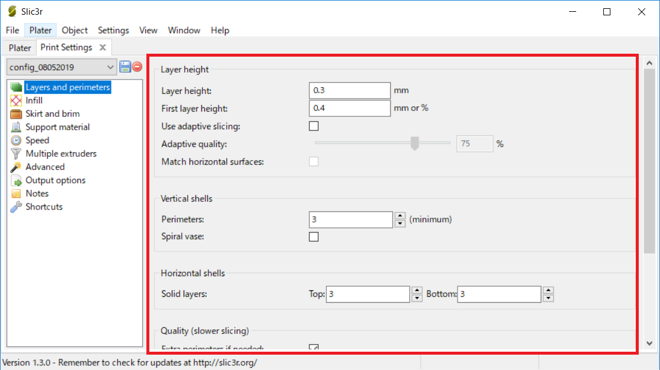660x370 pixels.
Task: Click the First layer height input field
Action: coord(349,108)
